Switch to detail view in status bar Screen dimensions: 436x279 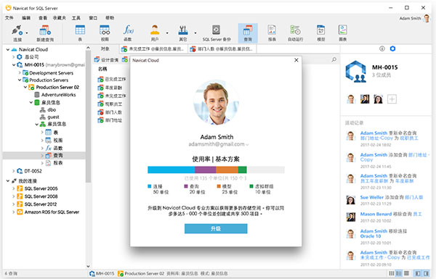click(406, 273)
